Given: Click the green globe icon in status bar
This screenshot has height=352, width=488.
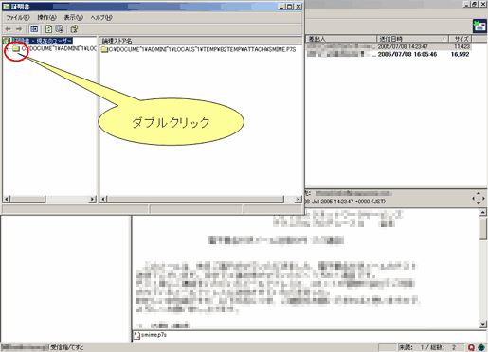Looking at the screenshot, I should point(481,347).
